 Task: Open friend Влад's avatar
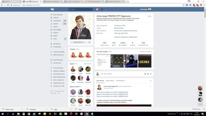pyautogui.click(x=73, y=78)
